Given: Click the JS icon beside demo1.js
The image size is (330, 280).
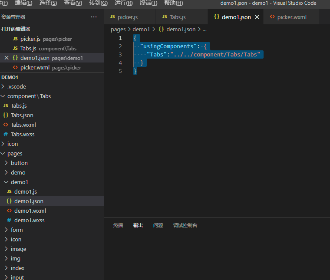Looking at the screenshot, I should (x=9, y=191).
